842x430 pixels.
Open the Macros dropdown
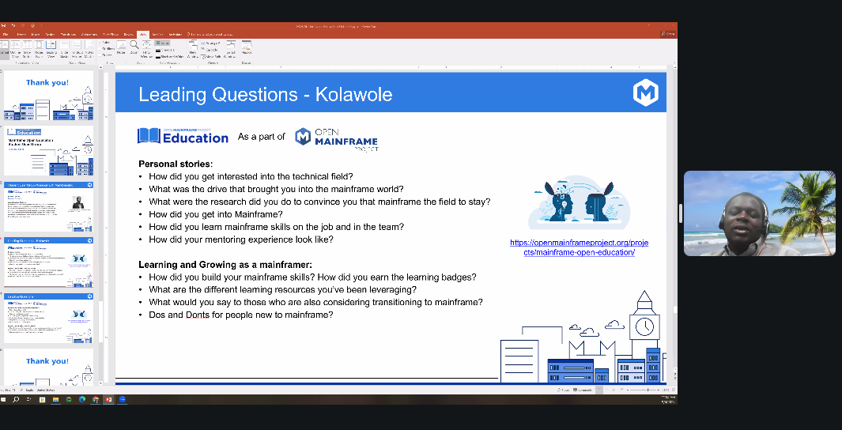click(247, 47)
